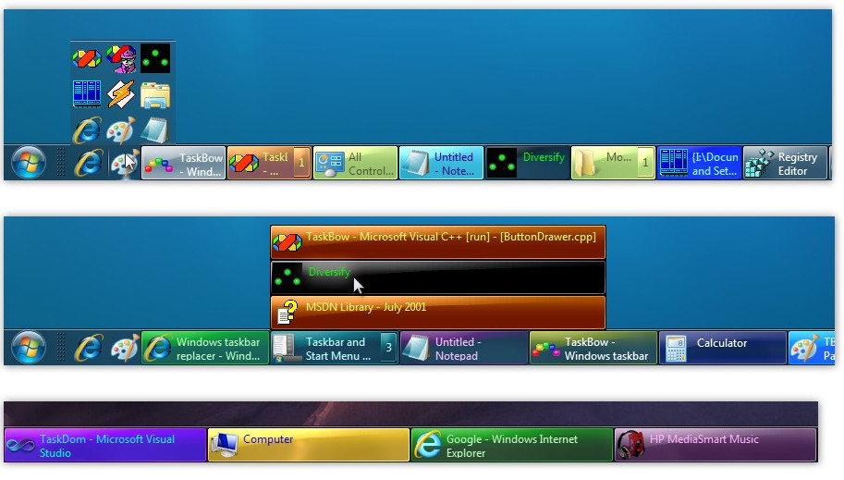Image resolution: width=844 pixels, height=480 pixels.
Task: Open quick-launch Paint icon on the Calculator taskbar
Action: [x=125, y=348]
